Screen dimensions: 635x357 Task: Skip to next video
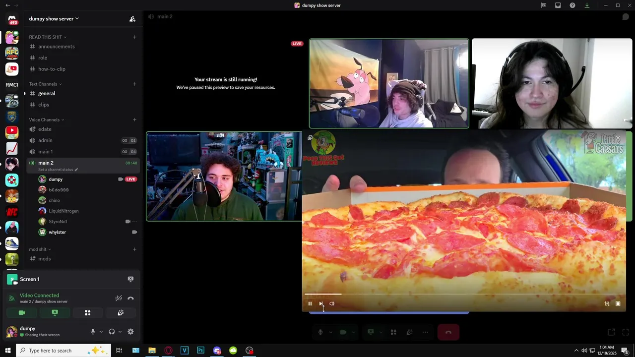point(321,303)
